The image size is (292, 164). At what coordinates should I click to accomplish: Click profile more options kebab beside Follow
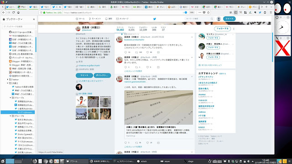click(x=234, y=29)
